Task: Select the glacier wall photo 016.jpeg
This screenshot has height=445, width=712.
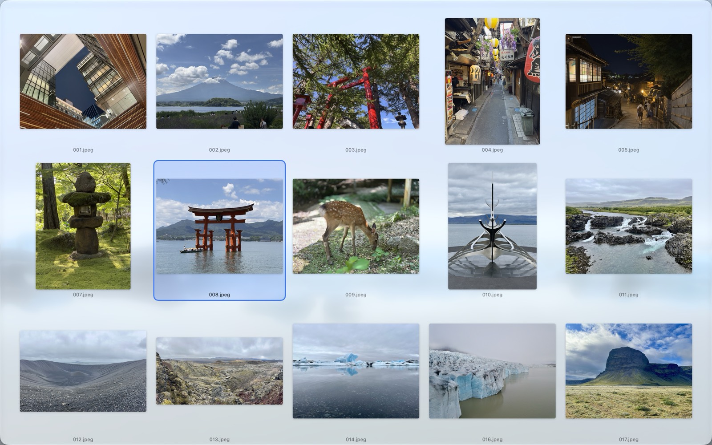Action: point(492,371)
